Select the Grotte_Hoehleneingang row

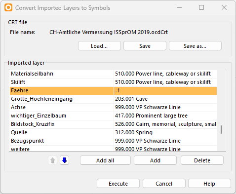(114, 99)
